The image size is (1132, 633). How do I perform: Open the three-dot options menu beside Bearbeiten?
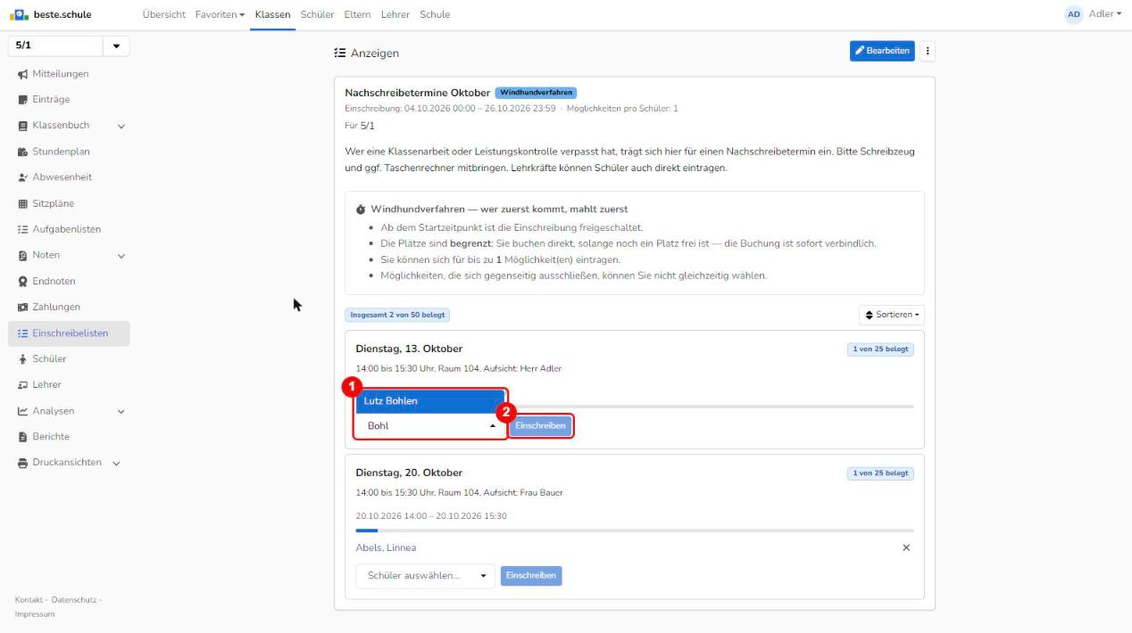pyautogui.click(x=927, y=51)
